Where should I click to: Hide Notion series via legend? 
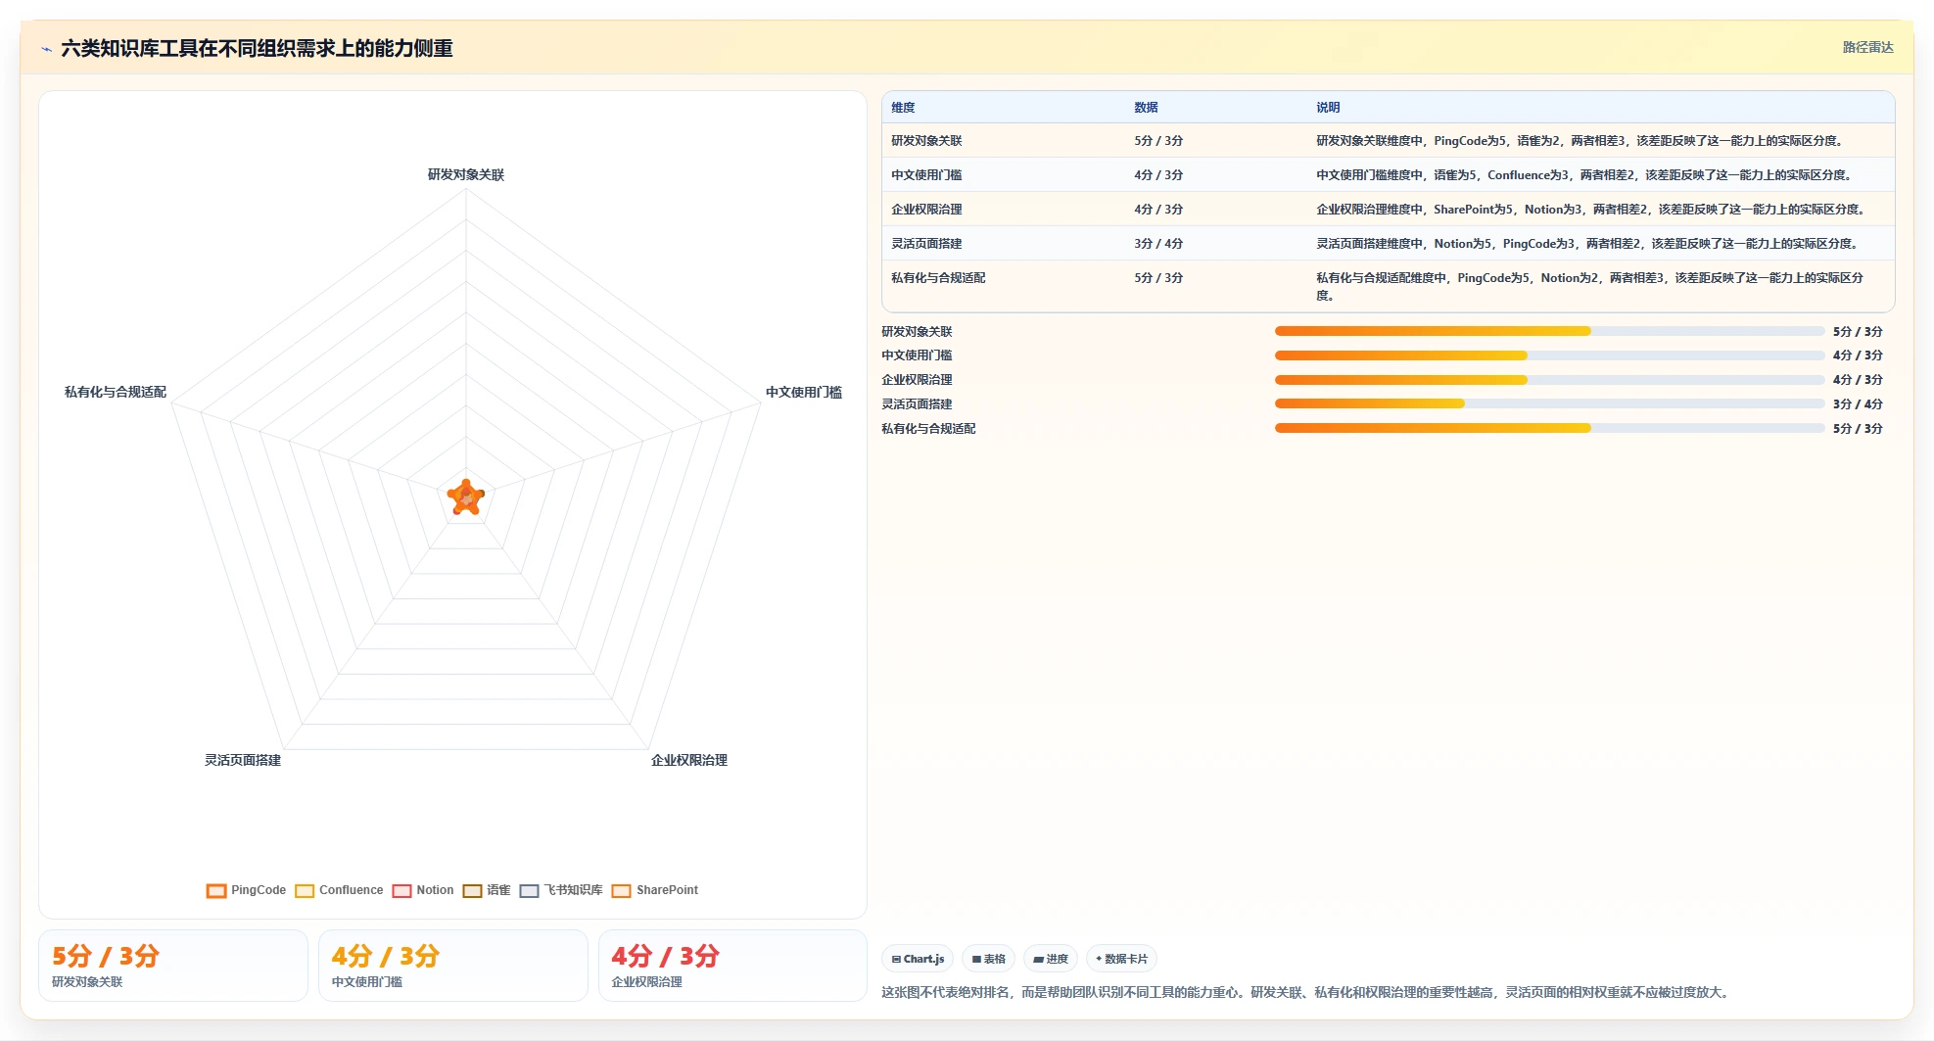(x=423, y=890)
